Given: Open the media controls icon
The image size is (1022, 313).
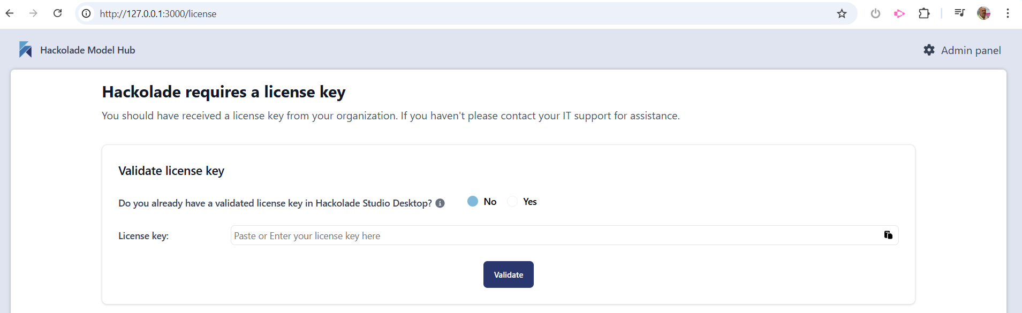Looking at the screenshot, I should [959, 13].
